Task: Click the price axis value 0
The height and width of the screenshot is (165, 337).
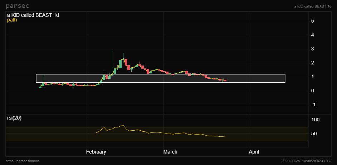Action: [x=313, y=91]
